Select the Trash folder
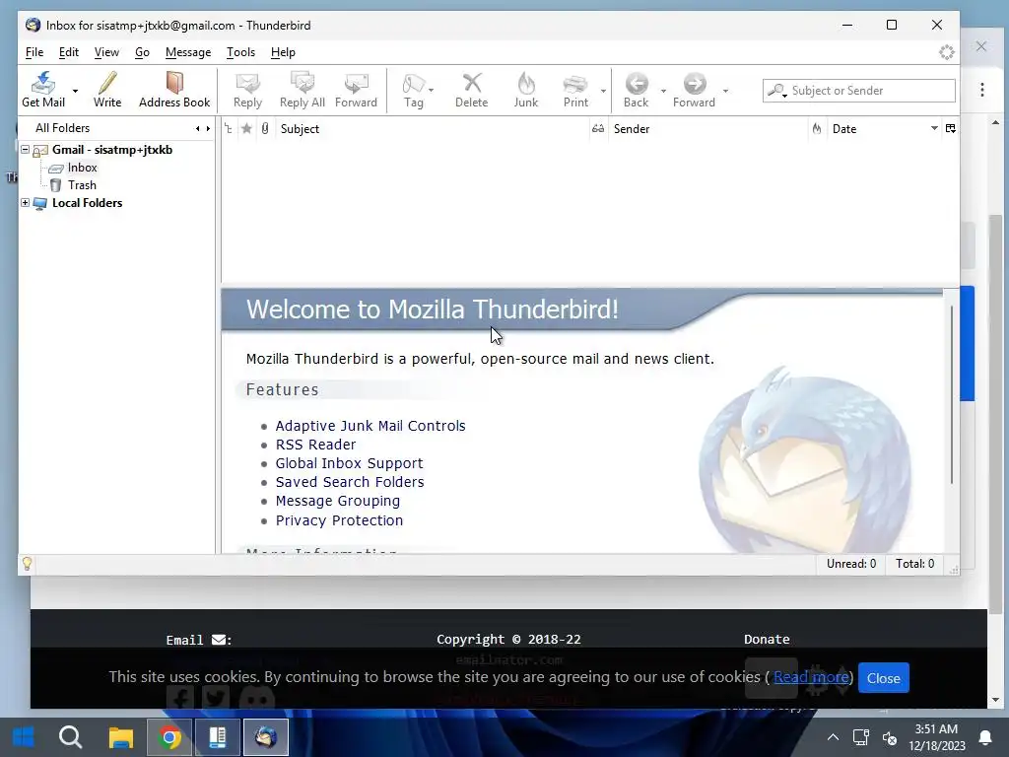Viewport: 1009px width, 757px height. point(82,185)
